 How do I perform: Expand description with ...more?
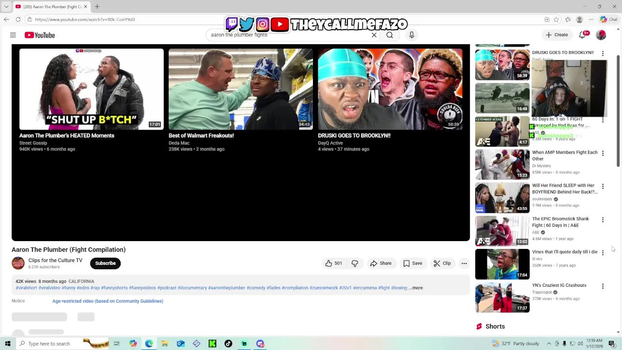[x=416, y=288]
